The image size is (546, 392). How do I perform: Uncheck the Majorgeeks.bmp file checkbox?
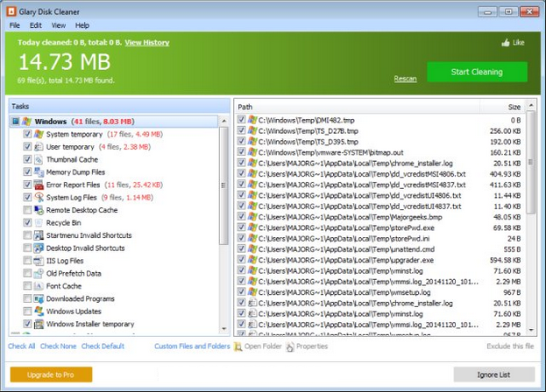[241, 216]
